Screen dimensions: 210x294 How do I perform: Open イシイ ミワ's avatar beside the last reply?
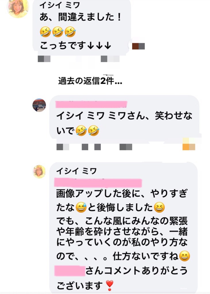click(x=39, y=172)
